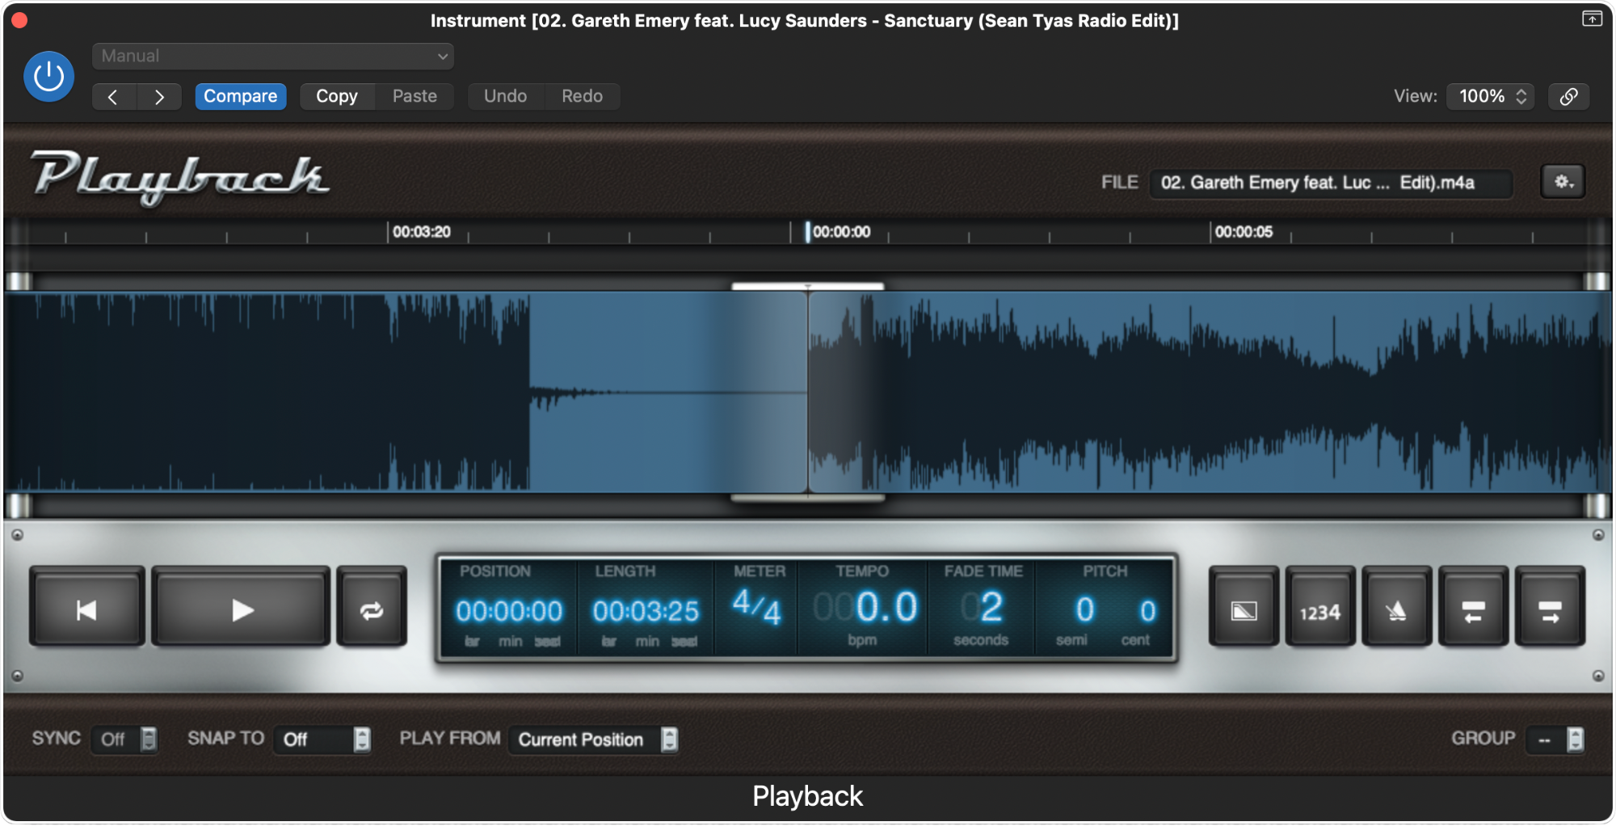This screenshot has height=826, width=1616.
Task: Close the plug-in window with red button
Action: 19,20
